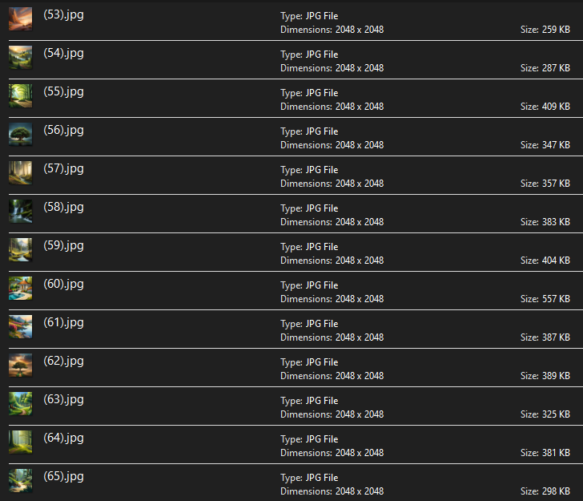Click the 557 KB size of (60).jpg
The width and height of the screenshot is (583, 501).
coord(545,299)
